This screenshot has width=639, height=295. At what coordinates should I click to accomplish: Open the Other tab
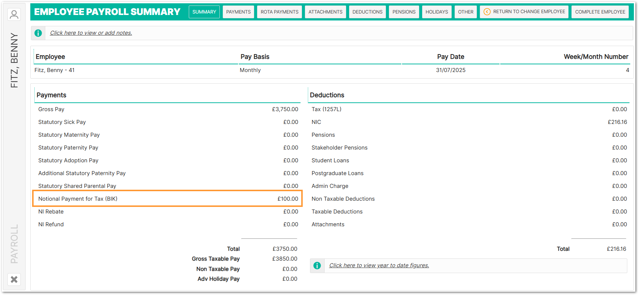point(466,12)
